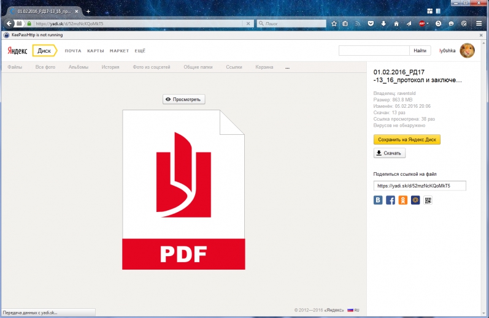Click the Просмотреть preview button
The height and width of the screenshot is (318, 489).
click(183, 99)
